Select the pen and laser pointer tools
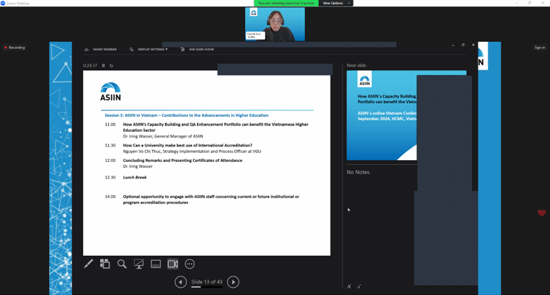Image resolution: width=550 pixels, height=295 pixels. tap(89, 264)
